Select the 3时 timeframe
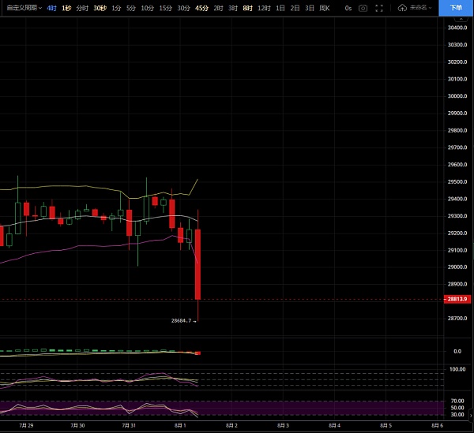Image resolution: width=474 pixels, height=433 pixels. tap(233, 8)
